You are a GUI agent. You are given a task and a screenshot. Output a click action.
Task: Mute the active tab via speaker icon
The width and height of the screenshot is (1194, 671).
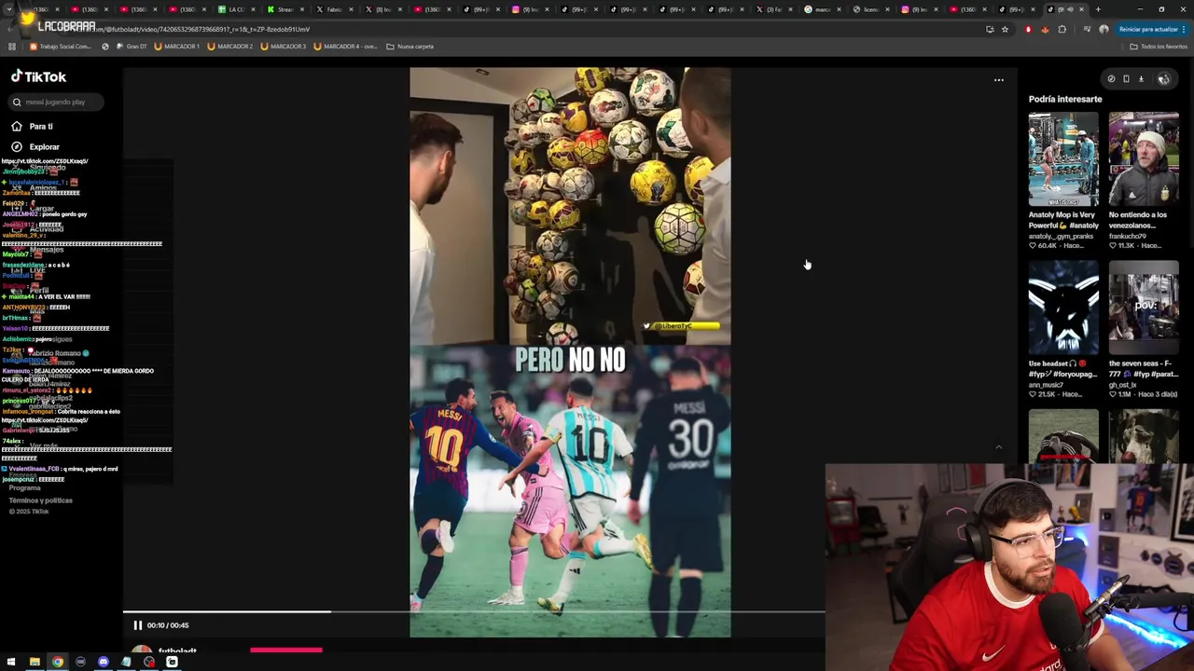(x=1070, y=9)
